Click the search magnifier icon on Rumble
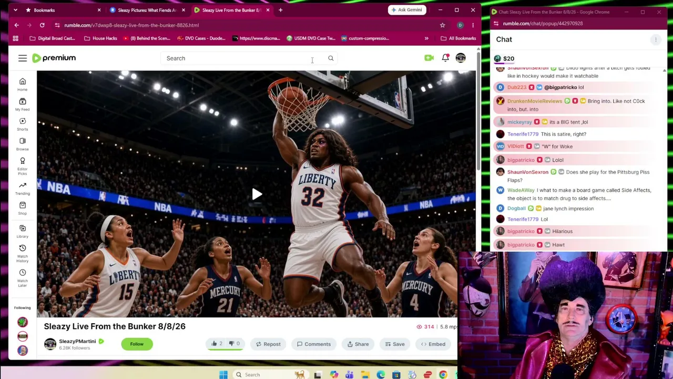 tap(331, 58)
